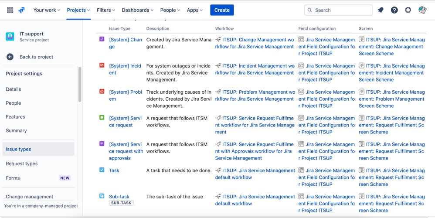Click the red Problem issue type icon
Screen dimensions: 435x218
coord(102,91)
